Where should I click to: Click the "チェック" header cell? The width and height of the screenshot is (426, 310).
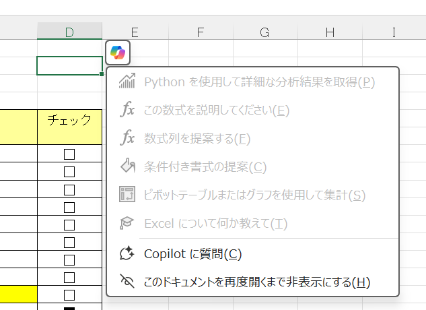[x=69, y=127]
